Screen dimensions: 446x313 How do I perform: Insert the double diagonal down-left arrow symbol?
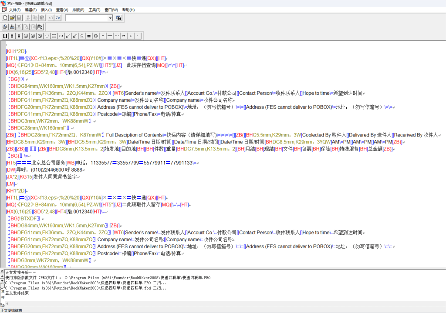(75, 36)
